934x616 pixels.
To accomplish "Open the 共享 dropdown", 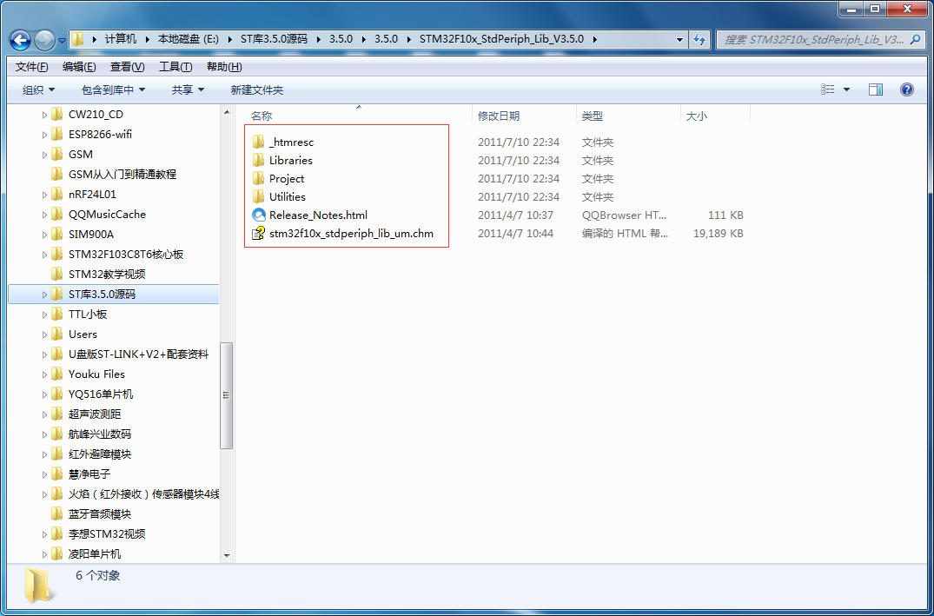I will [x=188, y=90].
